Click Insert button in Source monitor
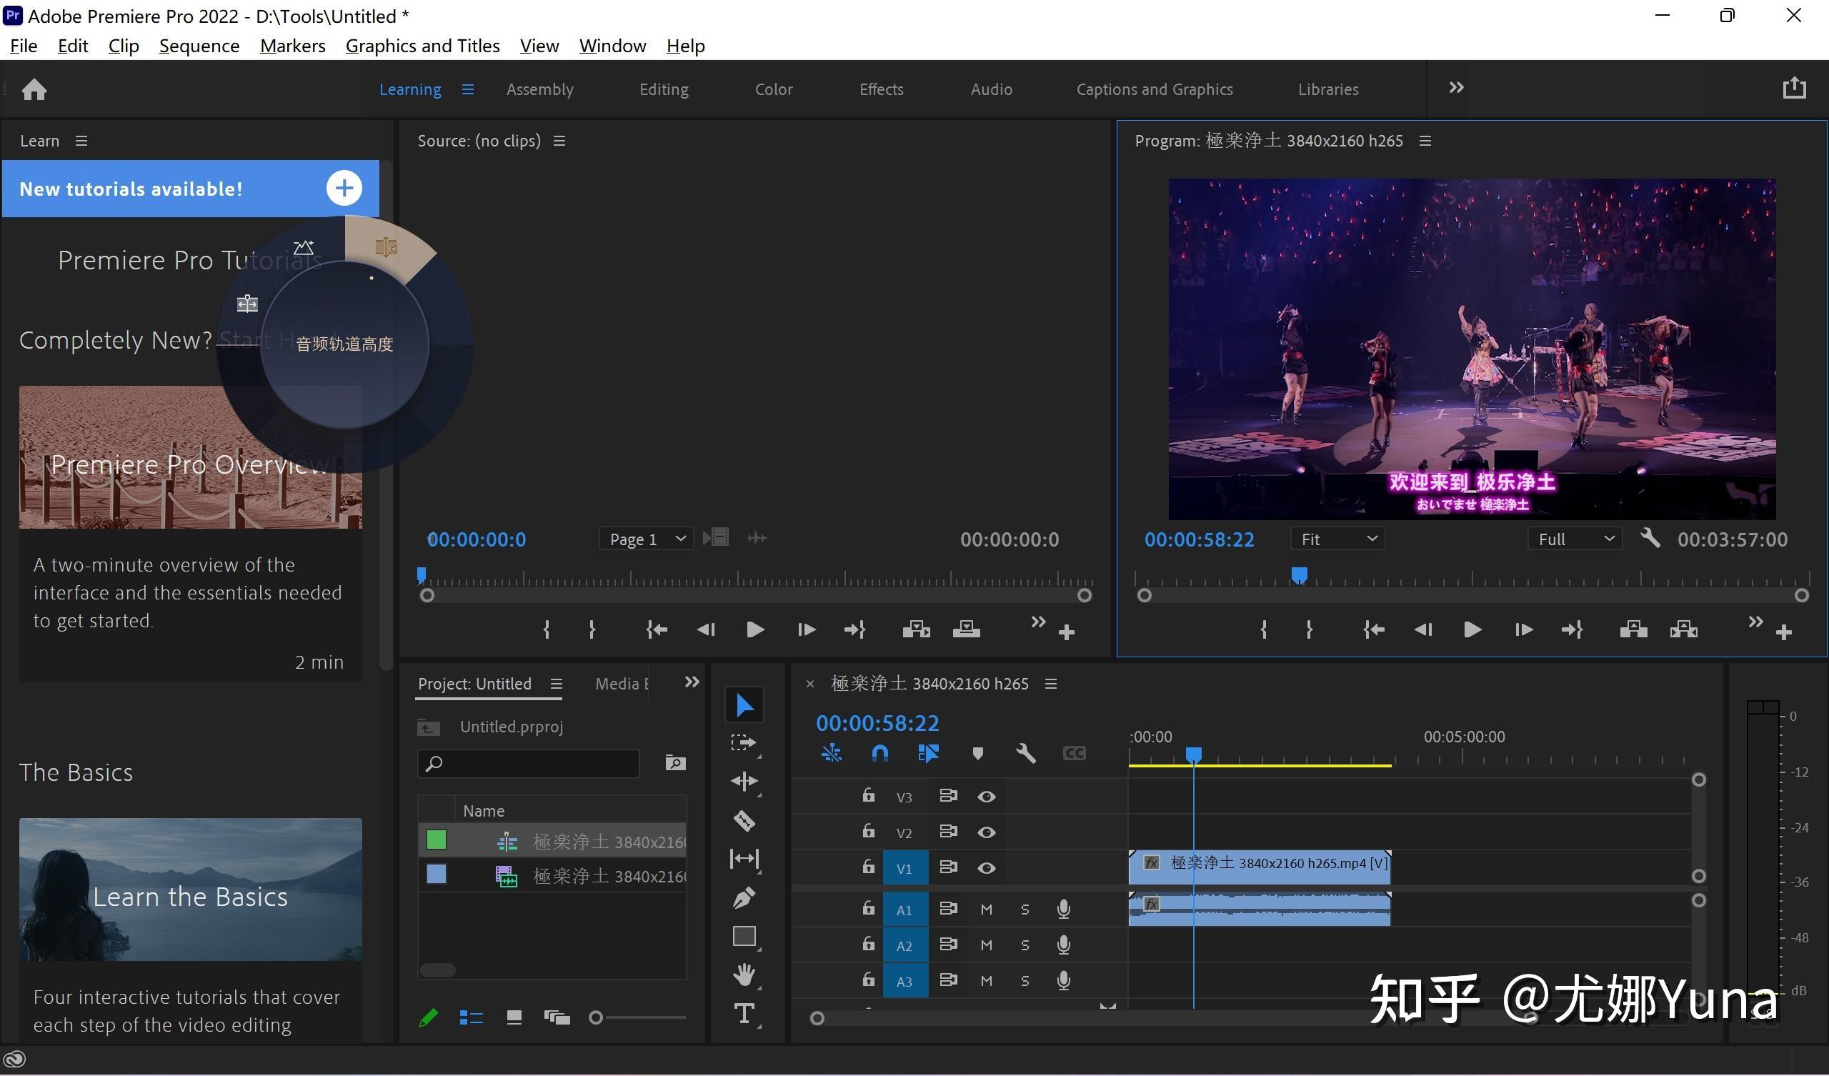This screenshot has width=1829, height=1076. [x=916, y=629]
